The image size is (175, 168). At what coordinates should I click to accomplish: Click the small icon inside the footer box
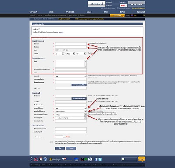[123, 159]
